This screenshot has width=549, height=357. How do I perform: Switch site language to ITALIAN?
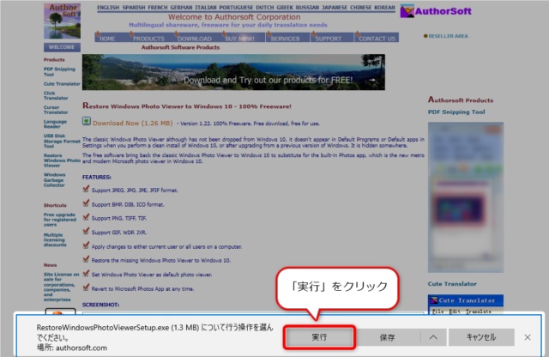tap(206, 8)
